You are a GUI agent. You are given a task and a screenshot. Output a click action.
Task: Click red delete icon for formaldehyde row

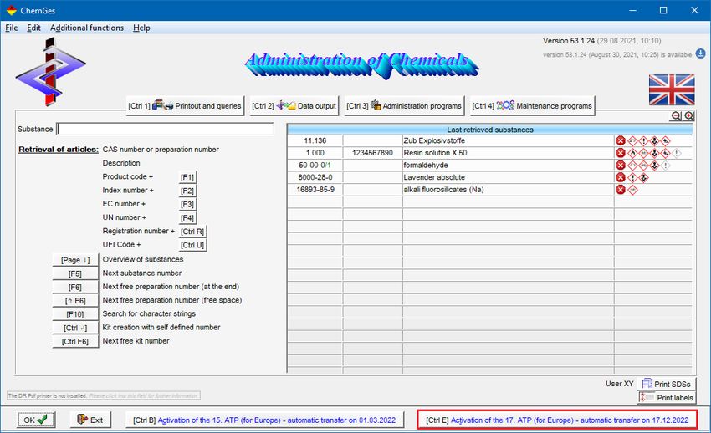621,166
